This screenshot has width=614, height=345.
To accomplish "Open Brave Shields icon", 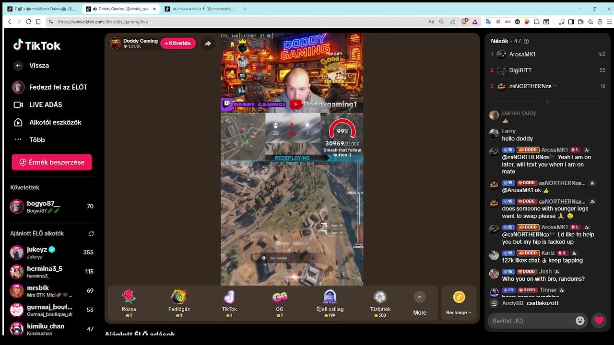I will [464, 22].
